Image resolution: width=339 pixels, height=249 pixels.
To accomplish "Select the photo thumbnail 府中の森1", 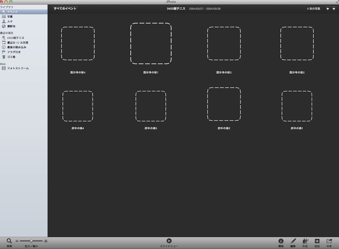I will click(x=297, y=106).
